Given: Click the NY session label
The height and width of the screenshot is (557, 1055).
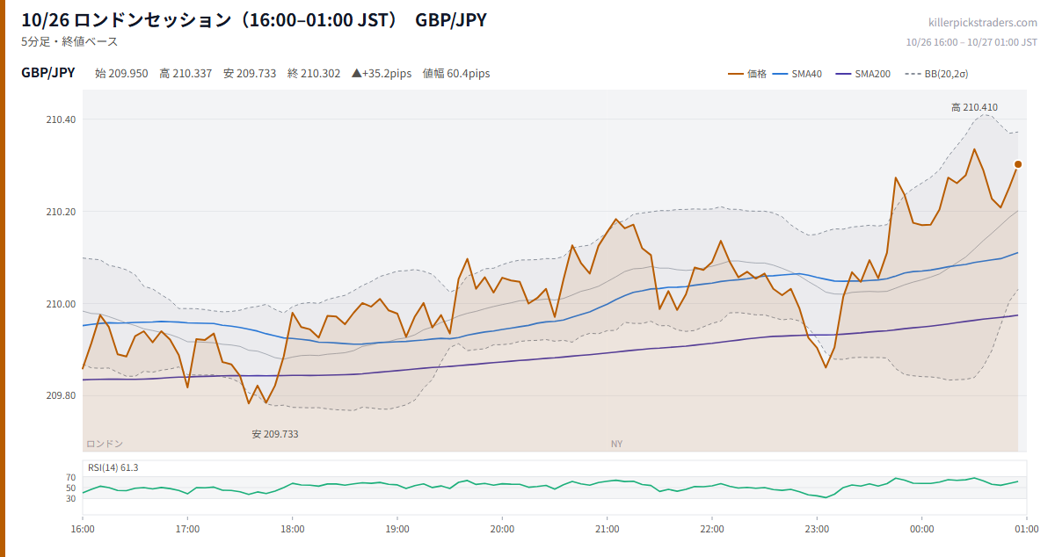Looking at the screenshot, I should click(616, 444).
